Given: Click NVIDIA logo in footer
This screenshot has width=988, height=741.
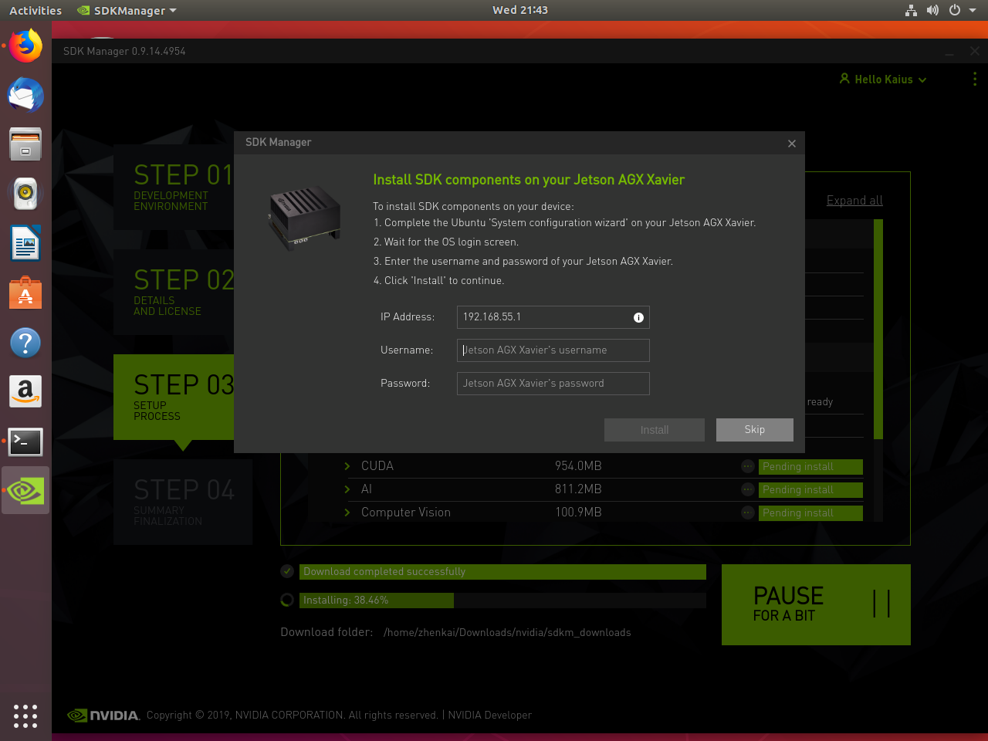Looking at the screenshot, I should [x=103, y=716].
